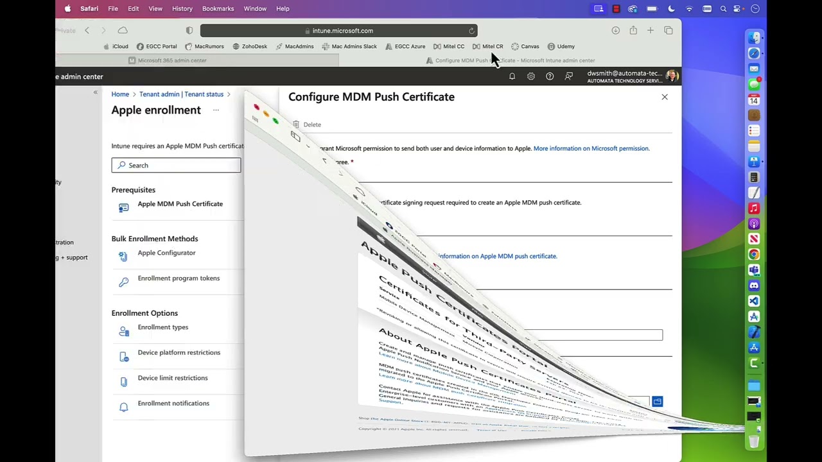
Task: Open the MacAdmins bookmark
Action: [295, 46]
